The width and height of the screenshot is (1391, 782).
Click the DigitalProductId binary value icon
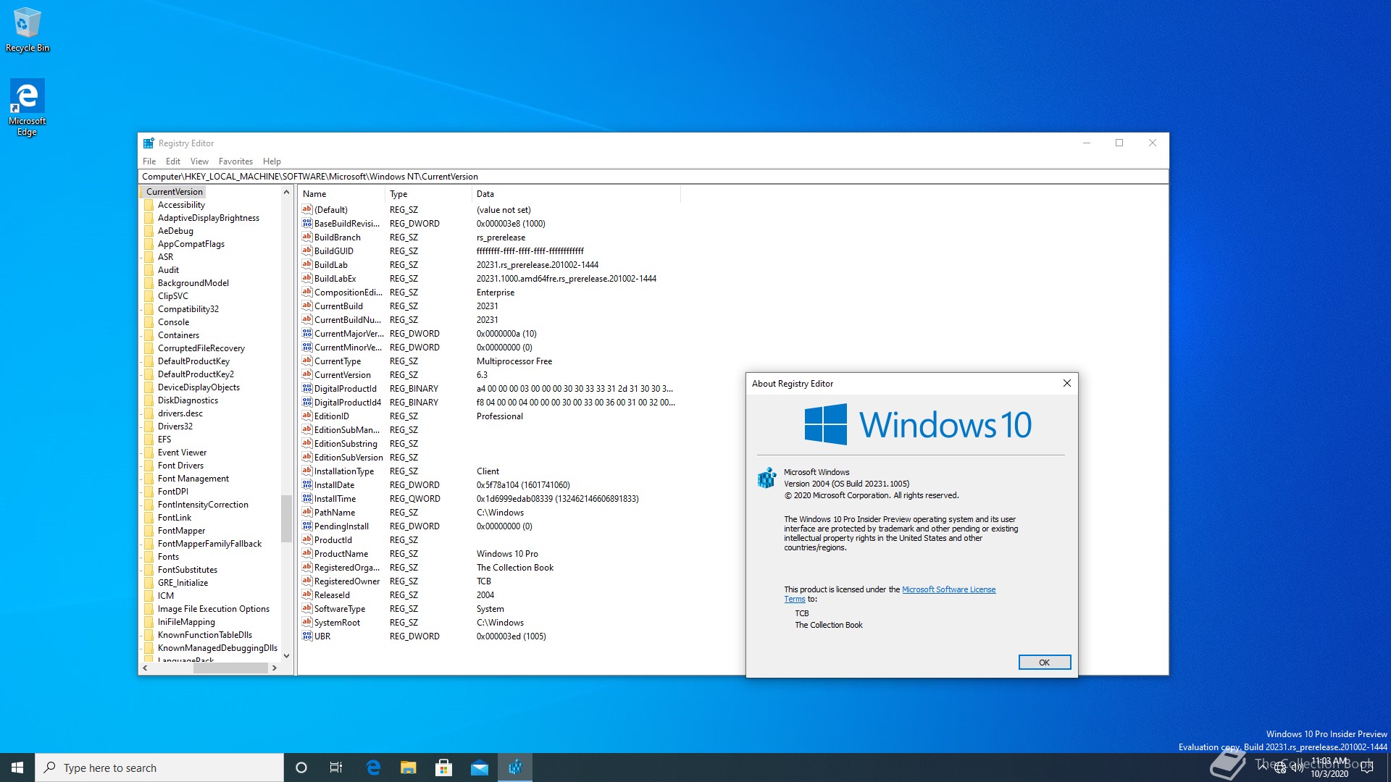pos(307,388)
